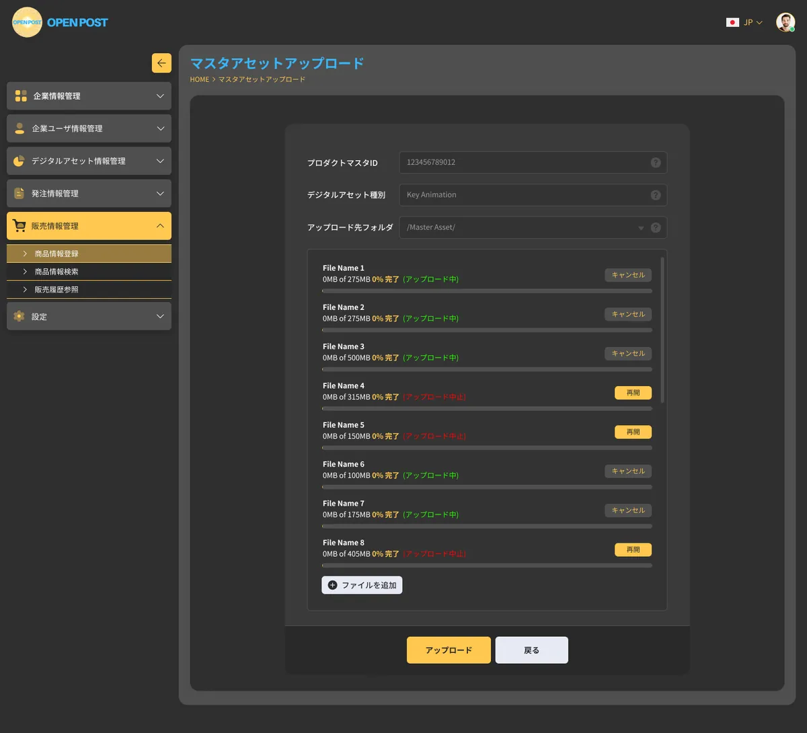The width and height of the screenshot is (807, 733).
Task: Click File Name 4 progress bar
Action: pos(487,409)
